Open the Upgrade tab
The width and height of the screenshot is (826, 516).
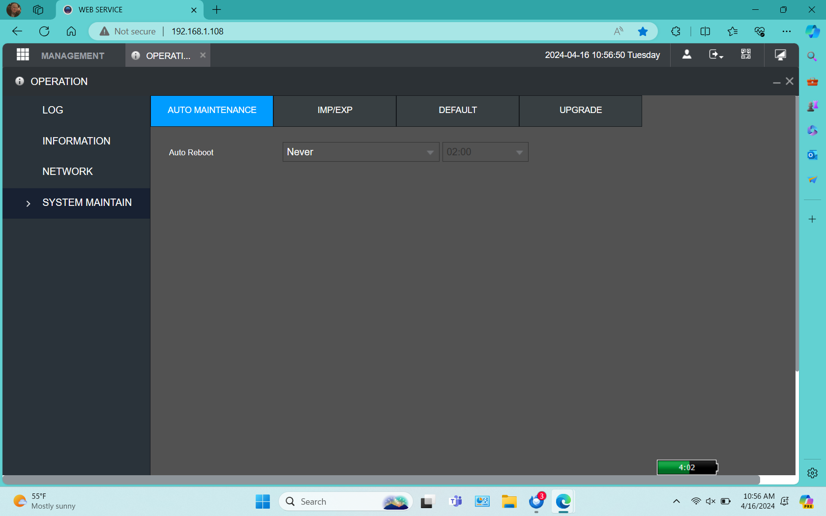[581, 111]
